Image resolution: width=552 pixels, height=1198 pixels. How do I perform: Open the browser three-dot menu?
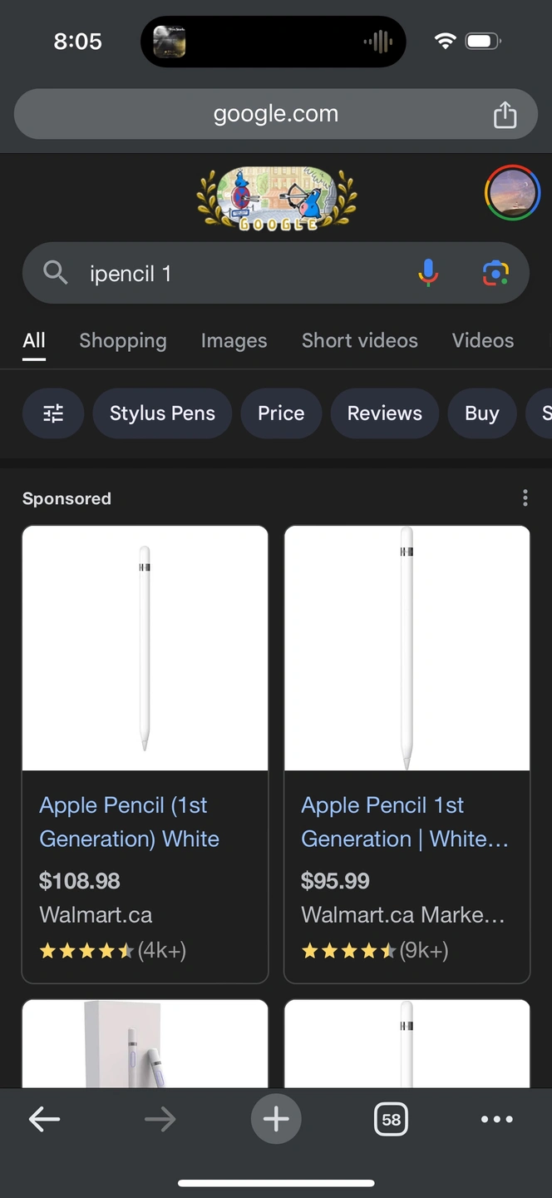496,1120
